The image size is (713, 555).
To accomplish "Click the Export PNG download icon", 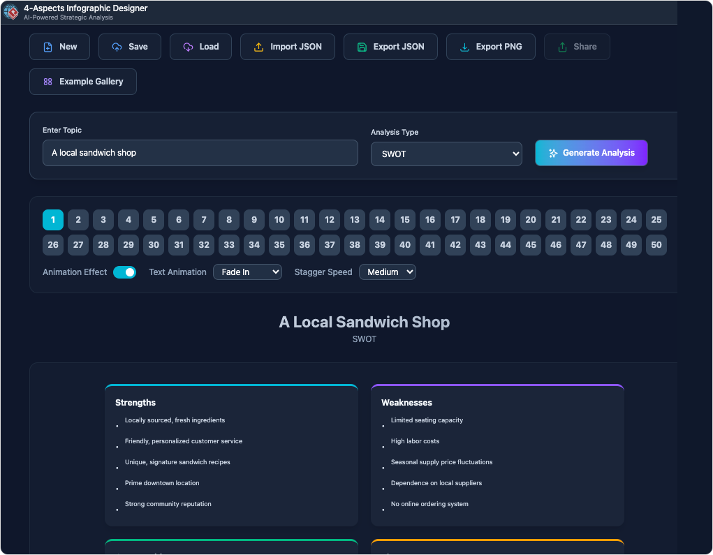I will tap(464, 47).
